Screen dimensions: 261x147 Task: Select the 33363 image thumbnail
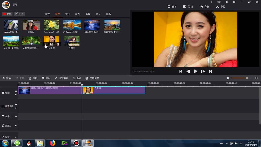[31, 25]
